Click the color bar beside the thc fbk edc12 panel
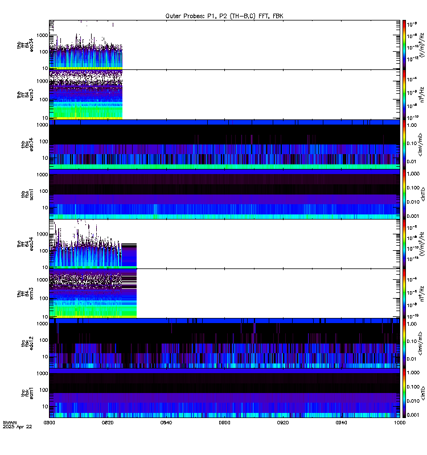 coord(404,344)
